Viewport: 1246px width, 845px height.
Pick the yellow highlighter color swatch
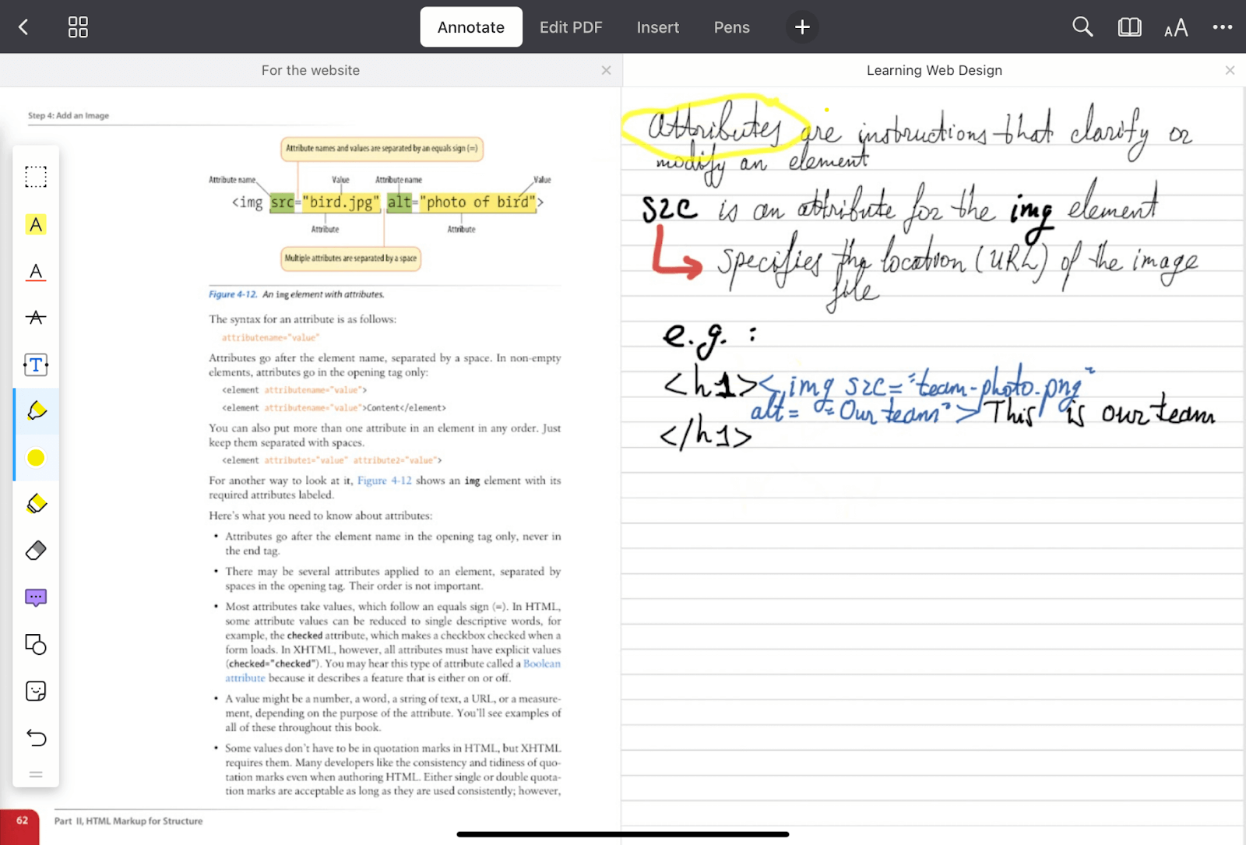36,458
